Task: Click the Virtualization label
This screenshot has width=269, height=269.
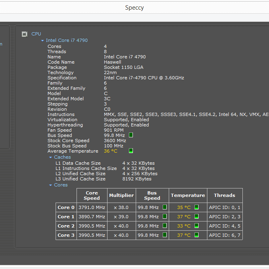Action: click(62, 120)
